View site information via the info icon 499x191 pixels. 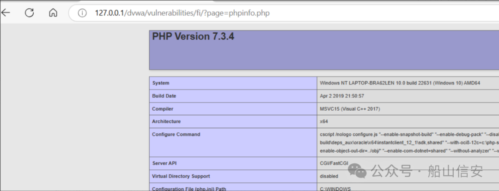coord(82,13)
